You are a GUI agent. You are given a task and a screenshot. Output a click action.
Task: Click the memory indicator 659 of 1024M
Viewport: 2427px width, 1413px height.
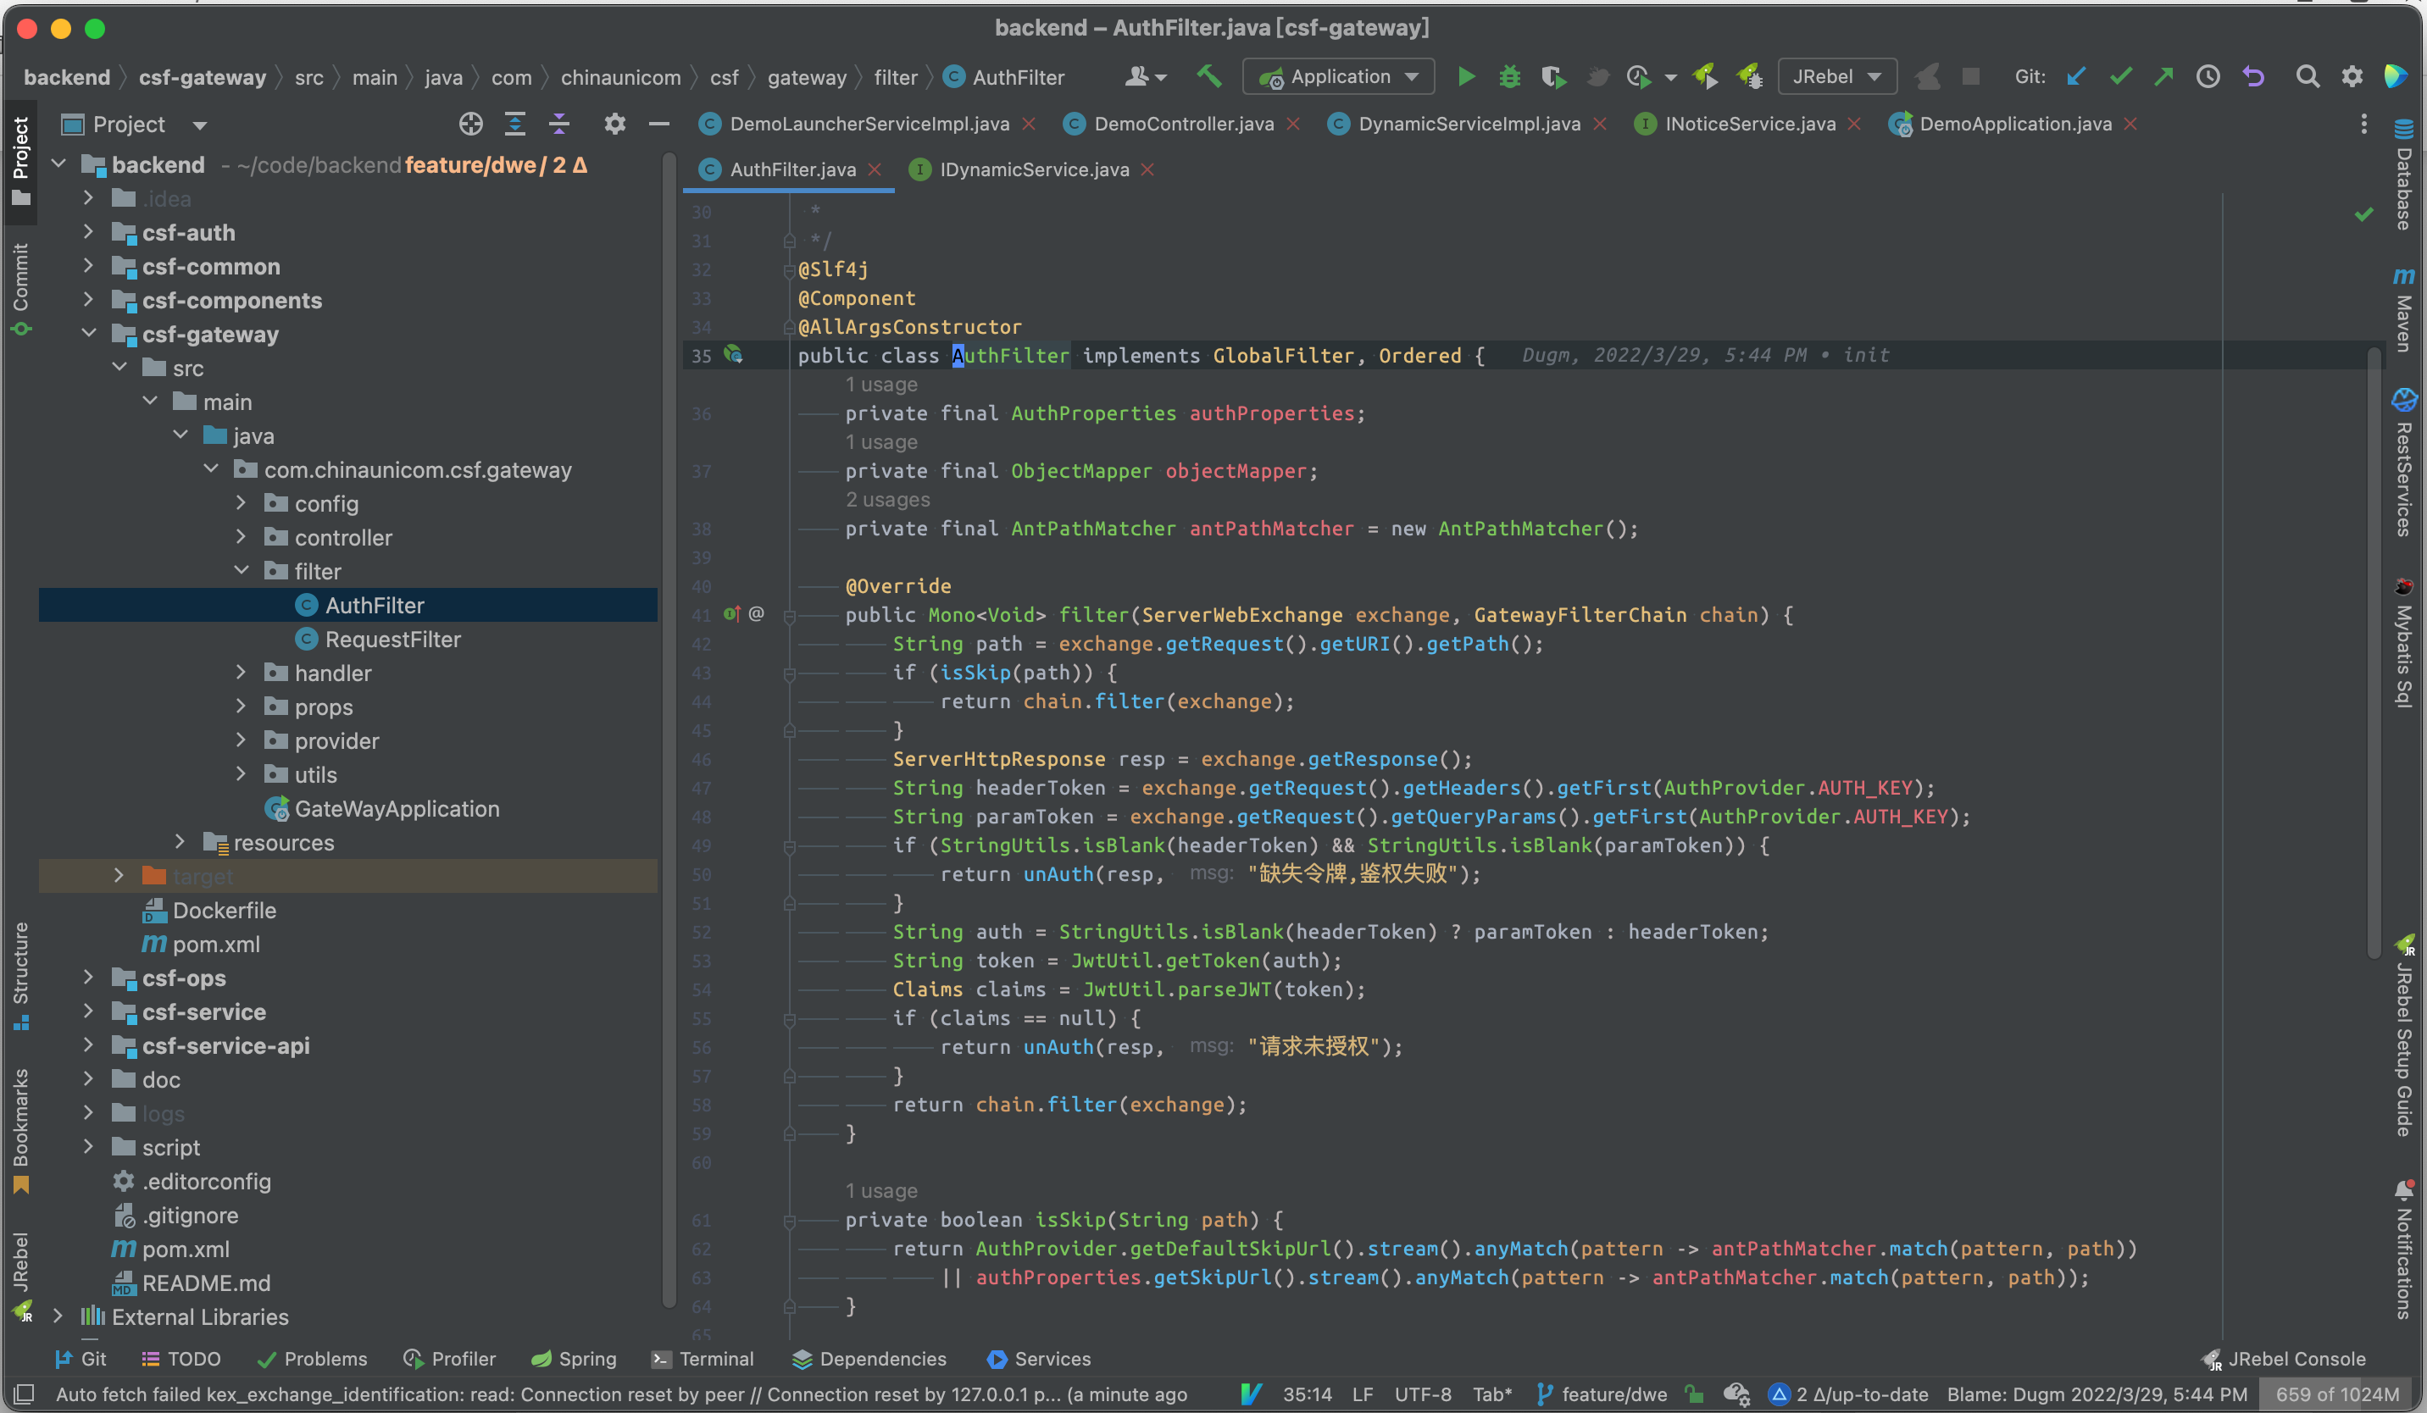(2336, 1394)
